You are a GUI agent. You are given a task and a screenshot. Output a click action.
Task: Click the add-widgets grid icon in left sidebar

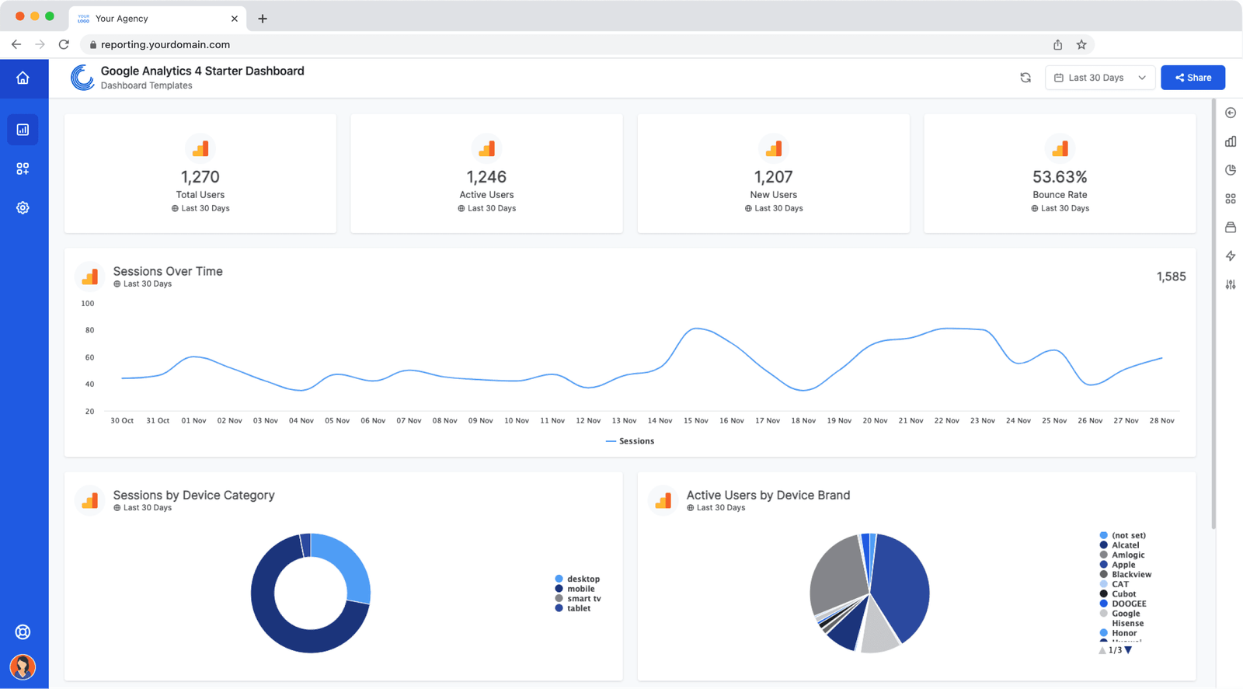pos(23,169)
